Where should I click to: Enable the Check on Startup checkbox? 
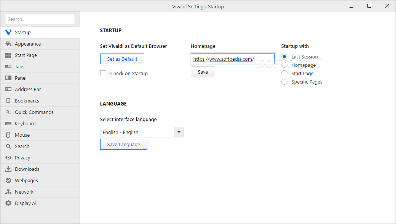pos(103,73)
